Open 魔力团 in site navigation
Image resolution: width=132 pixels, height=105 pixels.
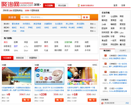122,44
